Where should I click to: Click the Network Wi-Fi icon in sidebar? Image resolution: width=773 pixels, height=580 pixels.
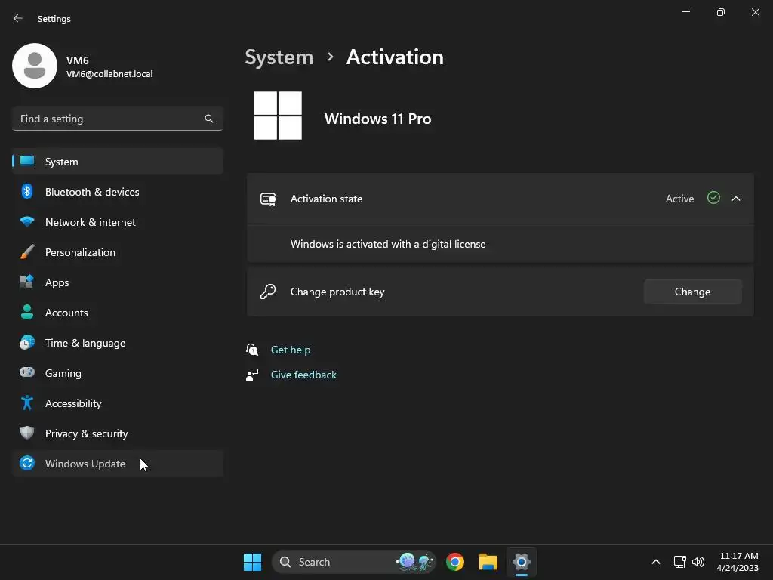[x=27, y=221]
